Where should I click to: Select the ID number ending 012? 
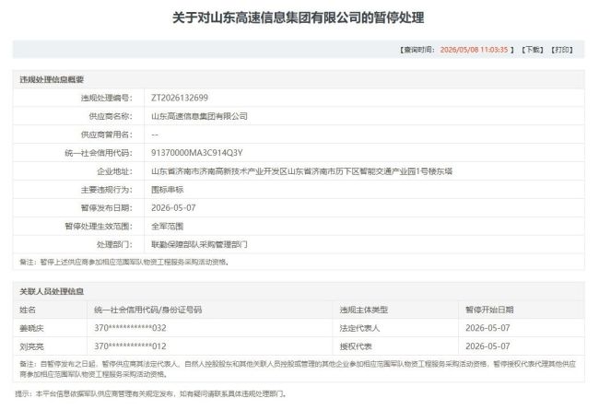coord(130,346)
